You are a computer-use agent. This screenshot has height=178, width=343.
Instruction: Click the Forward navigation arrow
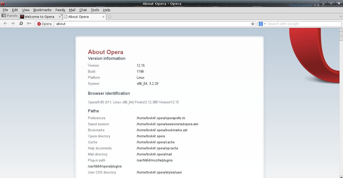[13, 24]
